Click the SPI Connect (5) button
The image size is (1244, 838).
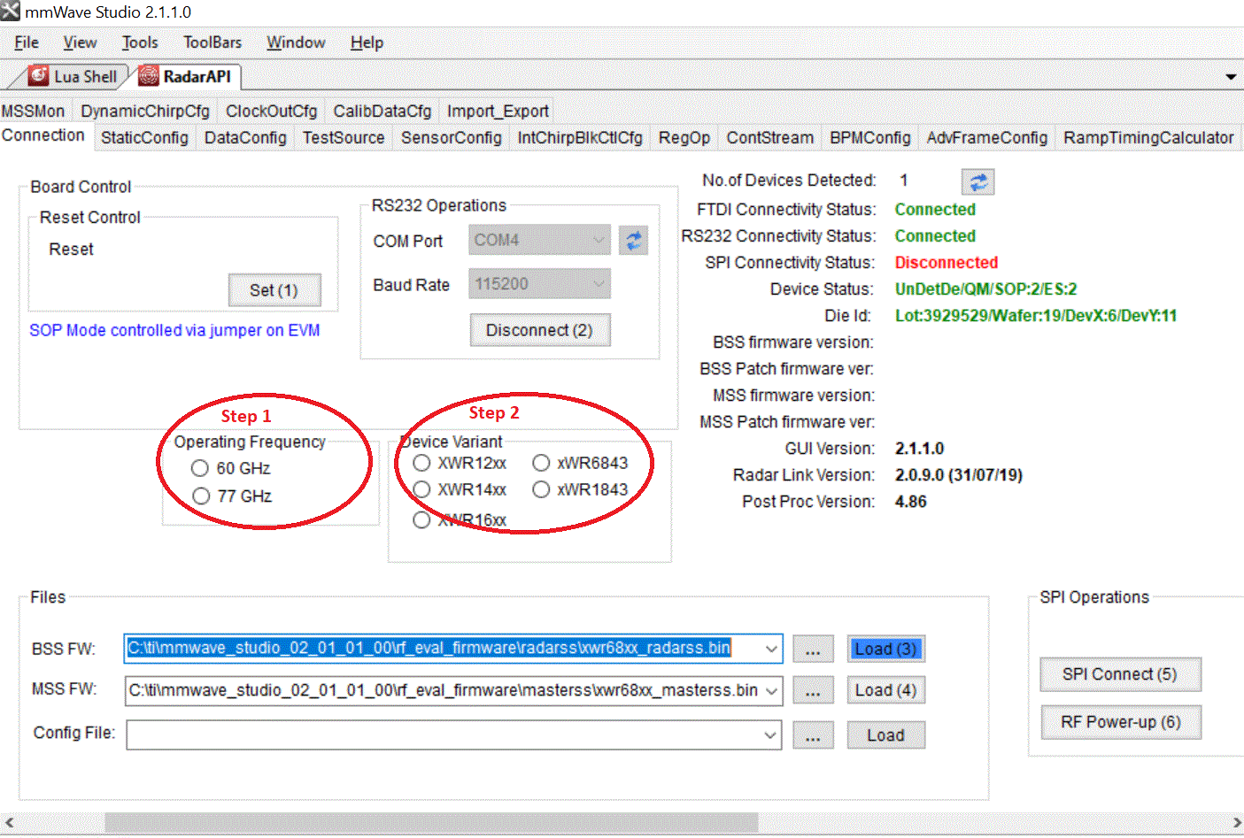(x=1120, y=674)
